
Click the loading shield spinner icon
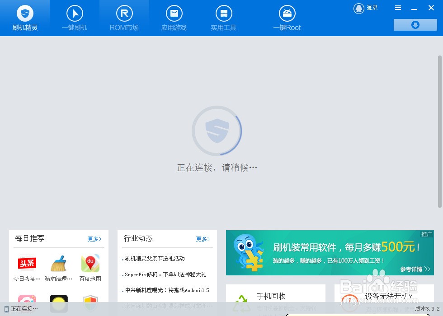pos(217,130)
